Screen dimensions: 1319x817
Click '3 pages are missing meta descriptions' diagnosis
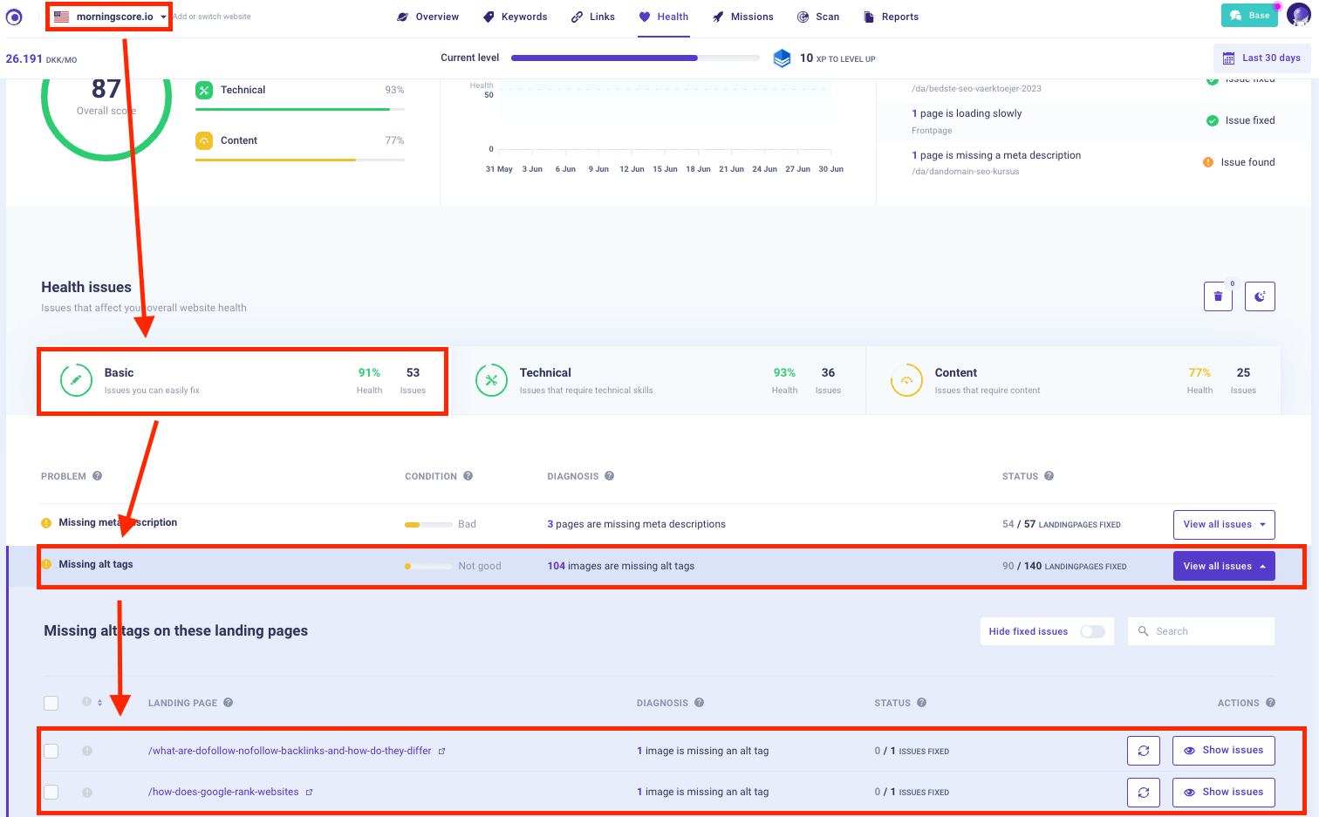pos(636,524)
